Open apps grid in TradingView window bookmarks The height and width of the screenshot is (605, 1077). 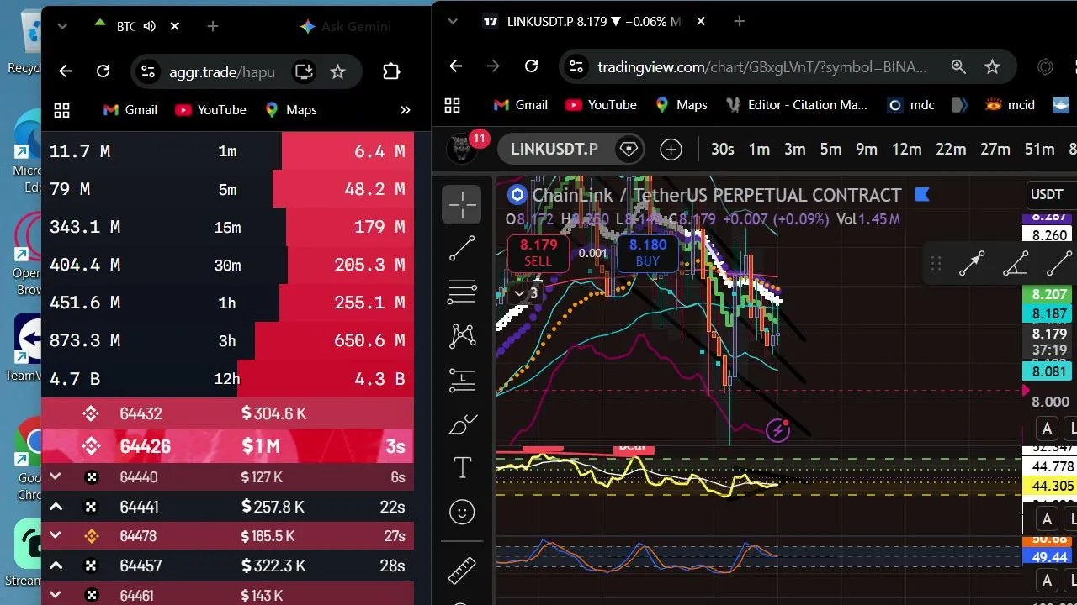(452, 105)
